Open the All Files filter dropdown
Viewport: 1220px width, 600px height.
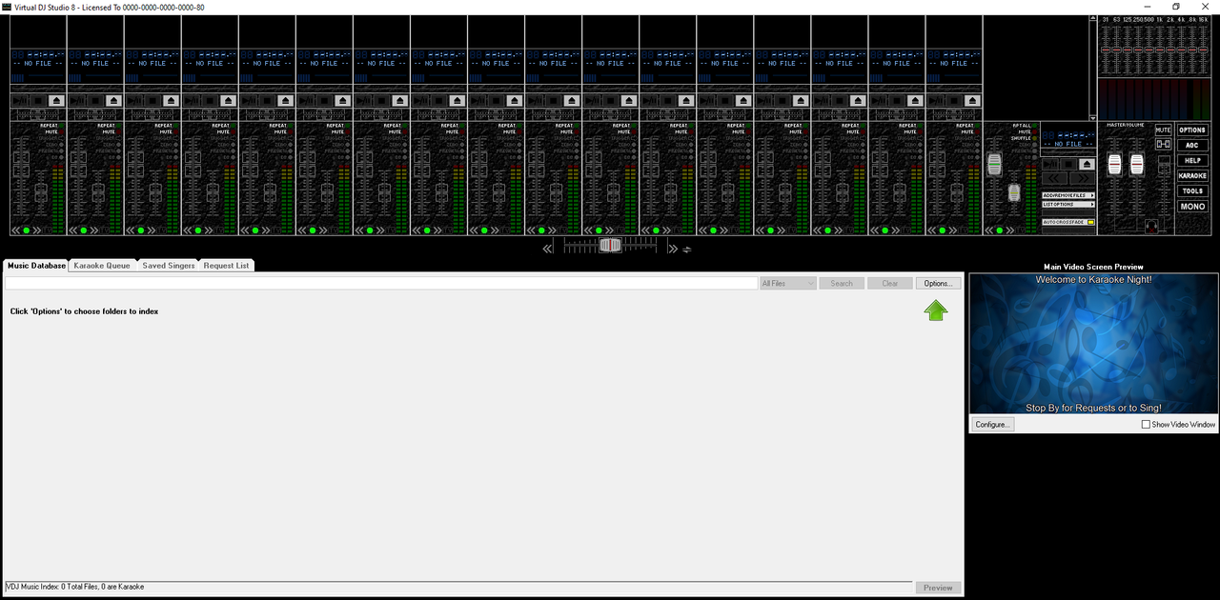(x=788, y=284)
